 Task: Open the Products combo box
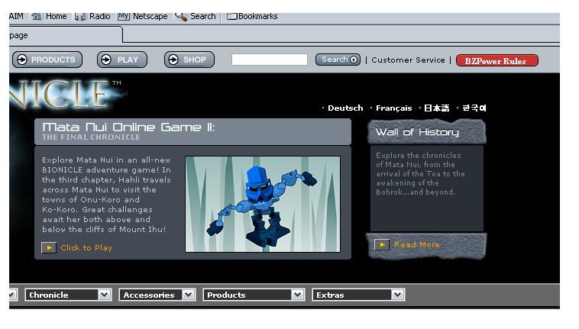pos(254,295)
